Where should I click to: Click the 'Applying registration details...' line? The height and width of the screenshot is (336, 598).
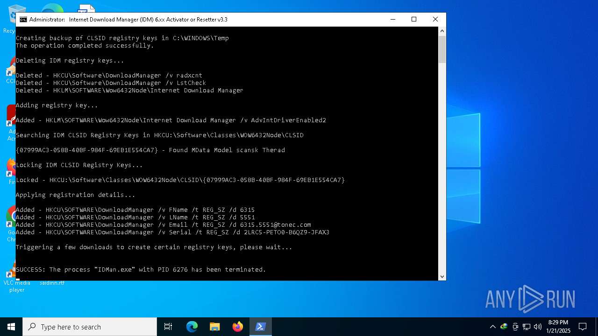pyautogui.click(x=76, y=195)
